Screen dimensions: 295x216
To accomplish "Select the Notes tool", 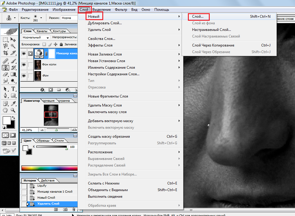I will 5,103.
